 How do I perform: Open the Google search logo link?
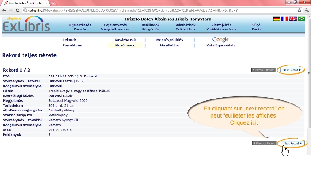[x=221, y=40]
